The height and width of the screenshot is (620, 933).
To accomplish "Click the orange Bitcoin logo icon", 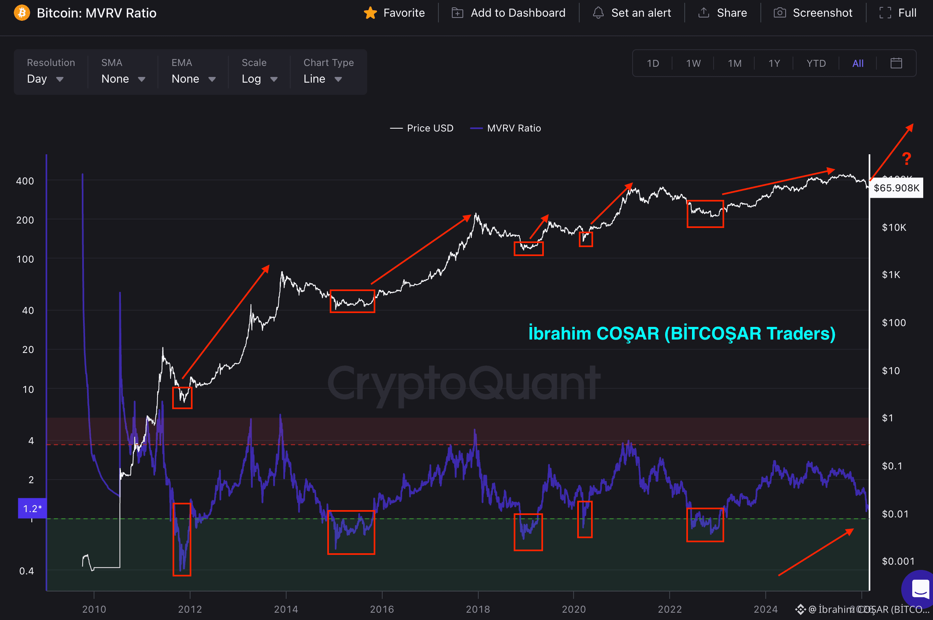I will [x=22, y=13].
